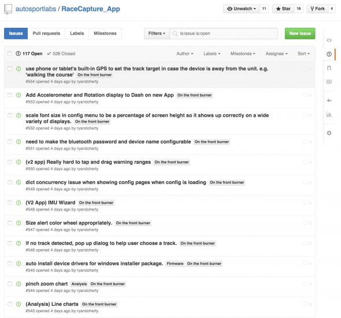Toggle the select-all issues checkbox
This screenshot has width=341, height=318.
click(x=10, y=54)
